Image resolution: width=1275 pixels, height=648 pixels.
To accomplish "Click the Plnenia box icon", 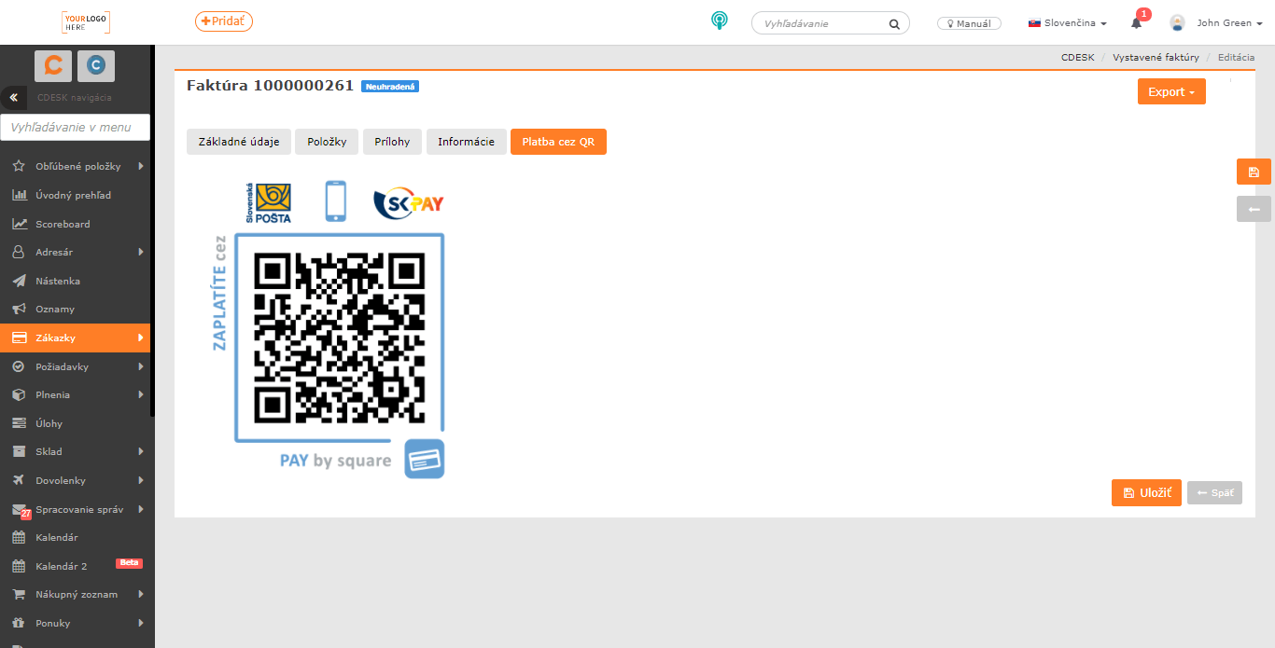I will click(x=19, y=394).
